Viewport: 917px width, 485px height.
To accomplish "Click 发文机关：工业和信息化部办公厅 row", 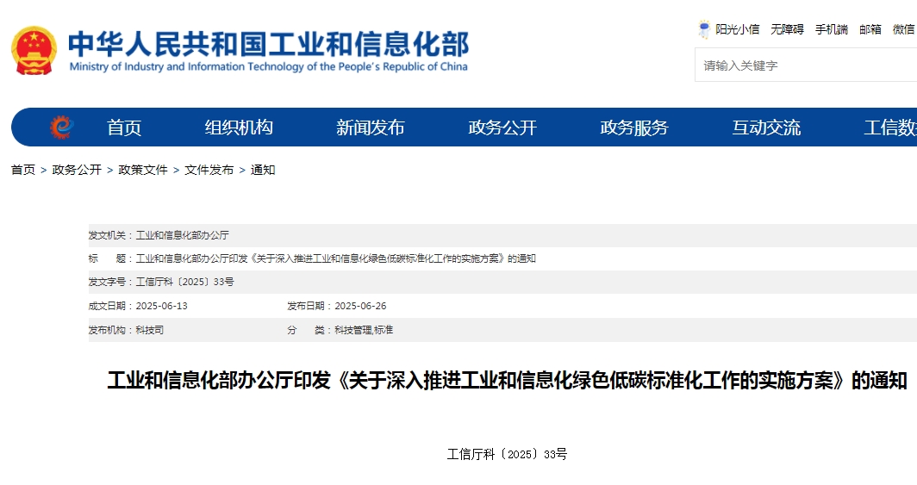I will (502, 235).
